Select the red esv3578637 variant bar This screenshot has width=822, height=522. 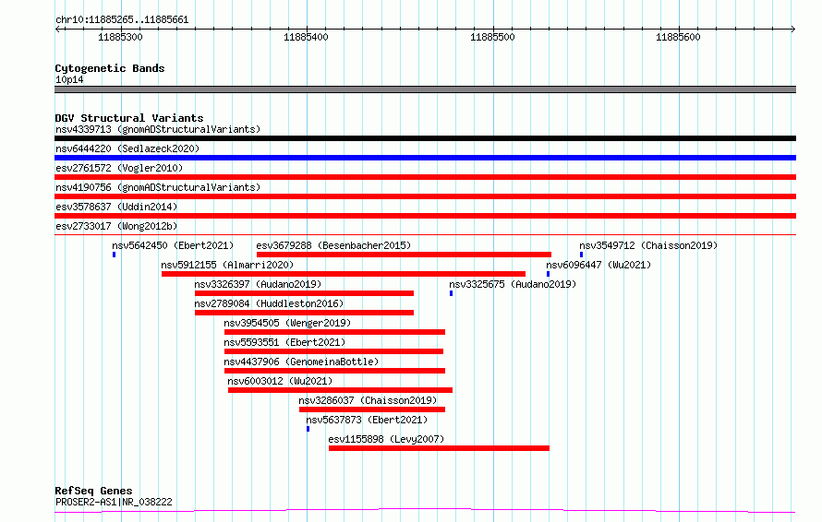click(x=425, y=216)
